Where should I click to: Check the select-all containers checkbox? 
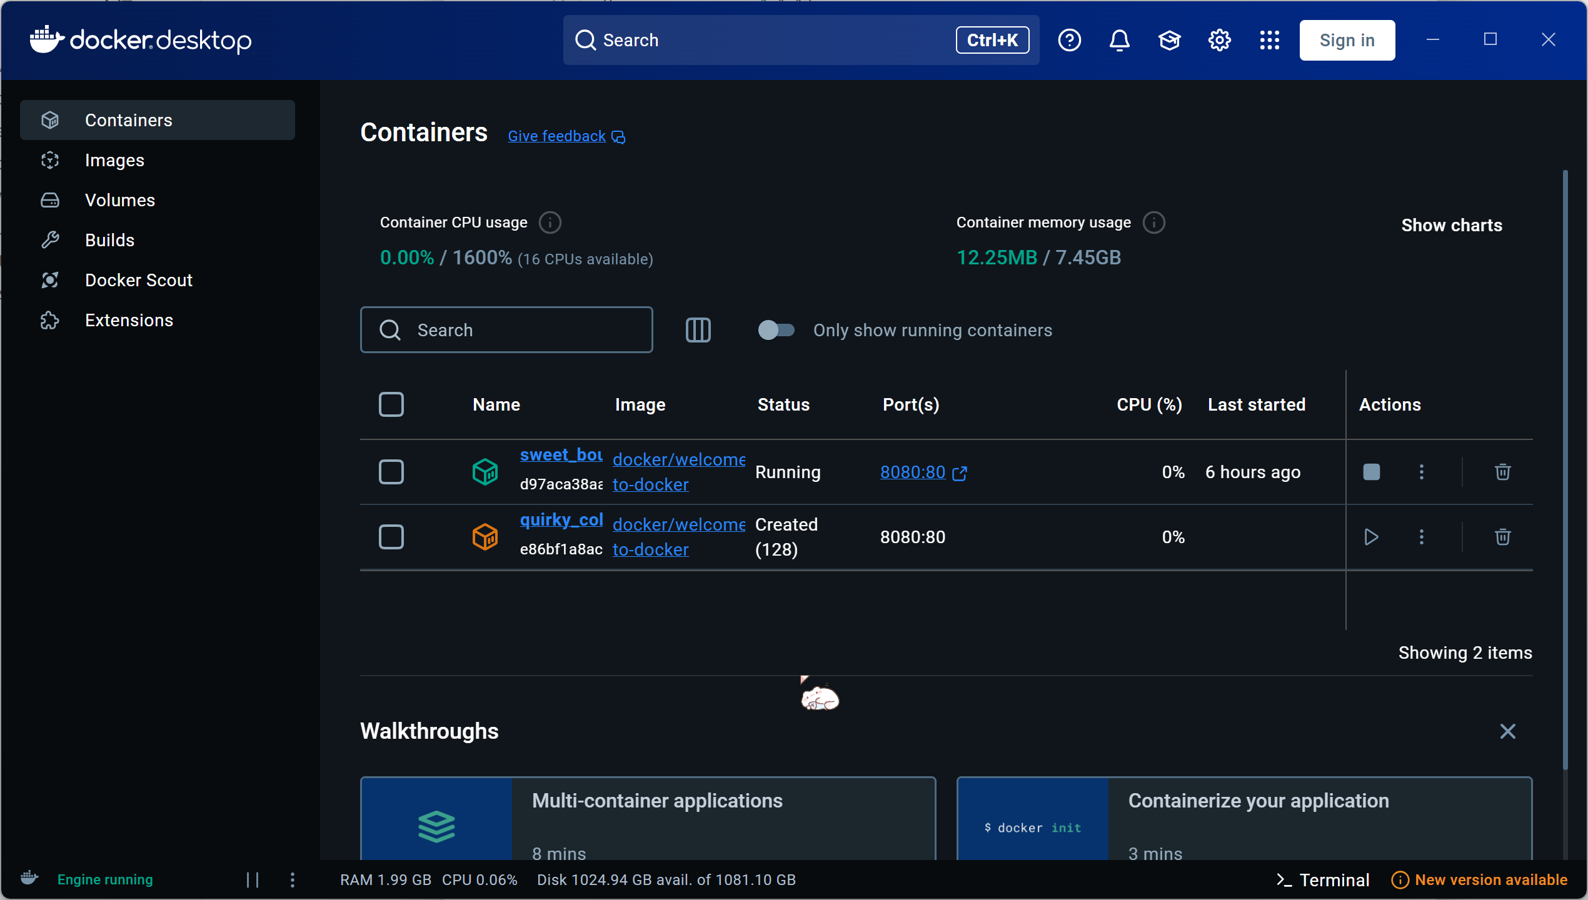(x=391, y=404)
